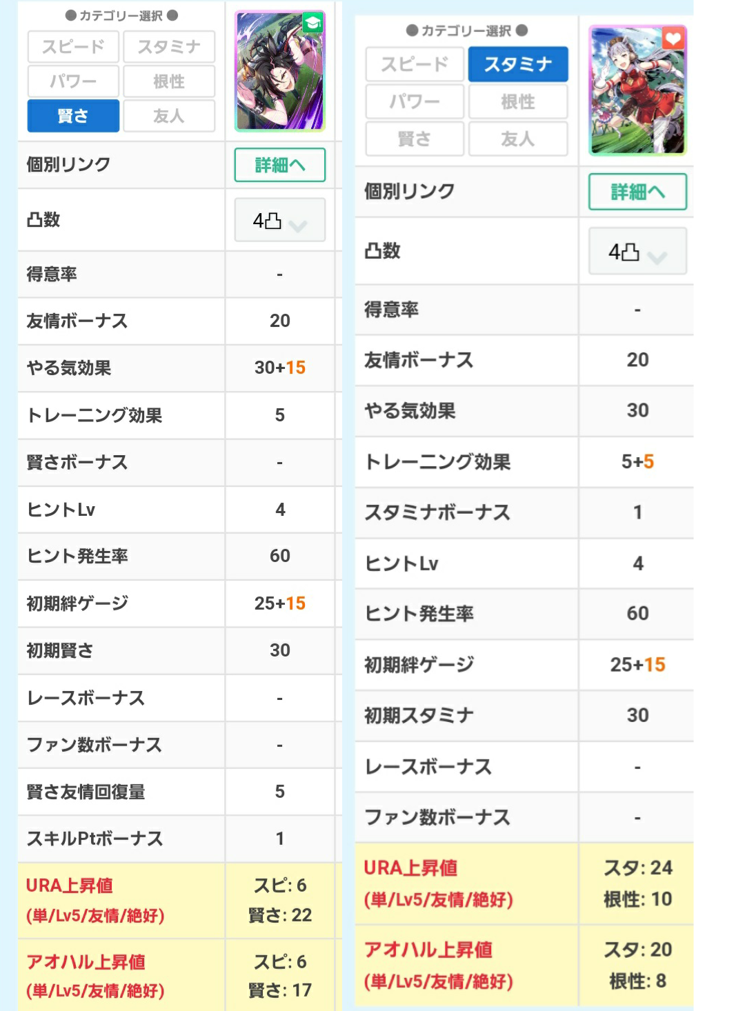Select スタミナ category in left panel
The image size is (745, 1011).
169,47
